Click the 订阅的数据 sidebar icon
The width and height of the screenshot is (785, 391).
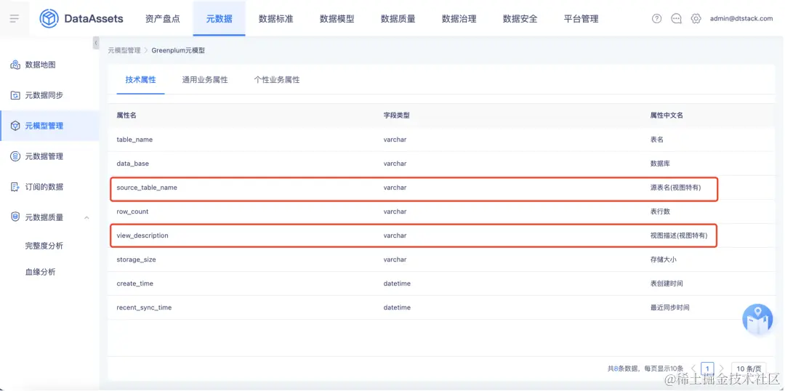click(x=15, y=187)
